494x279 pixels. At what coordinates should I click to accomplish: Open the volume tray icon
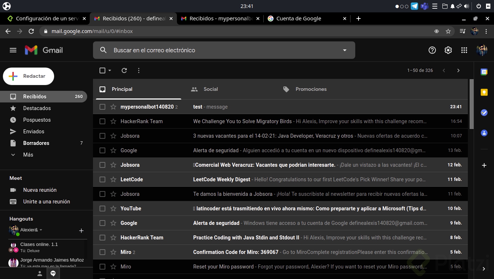click(466, 6)
